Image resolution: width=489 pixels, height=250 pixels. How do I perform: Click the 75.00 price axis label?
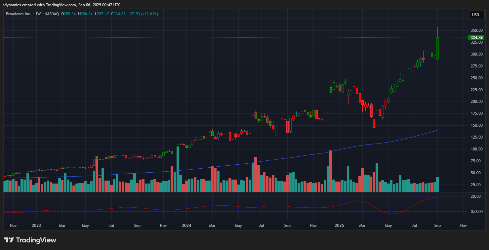tap(476, 161)
